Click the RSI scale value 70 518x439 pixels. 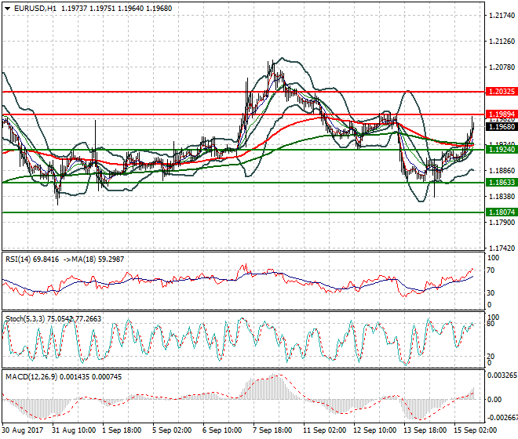(x=491, y=270)
